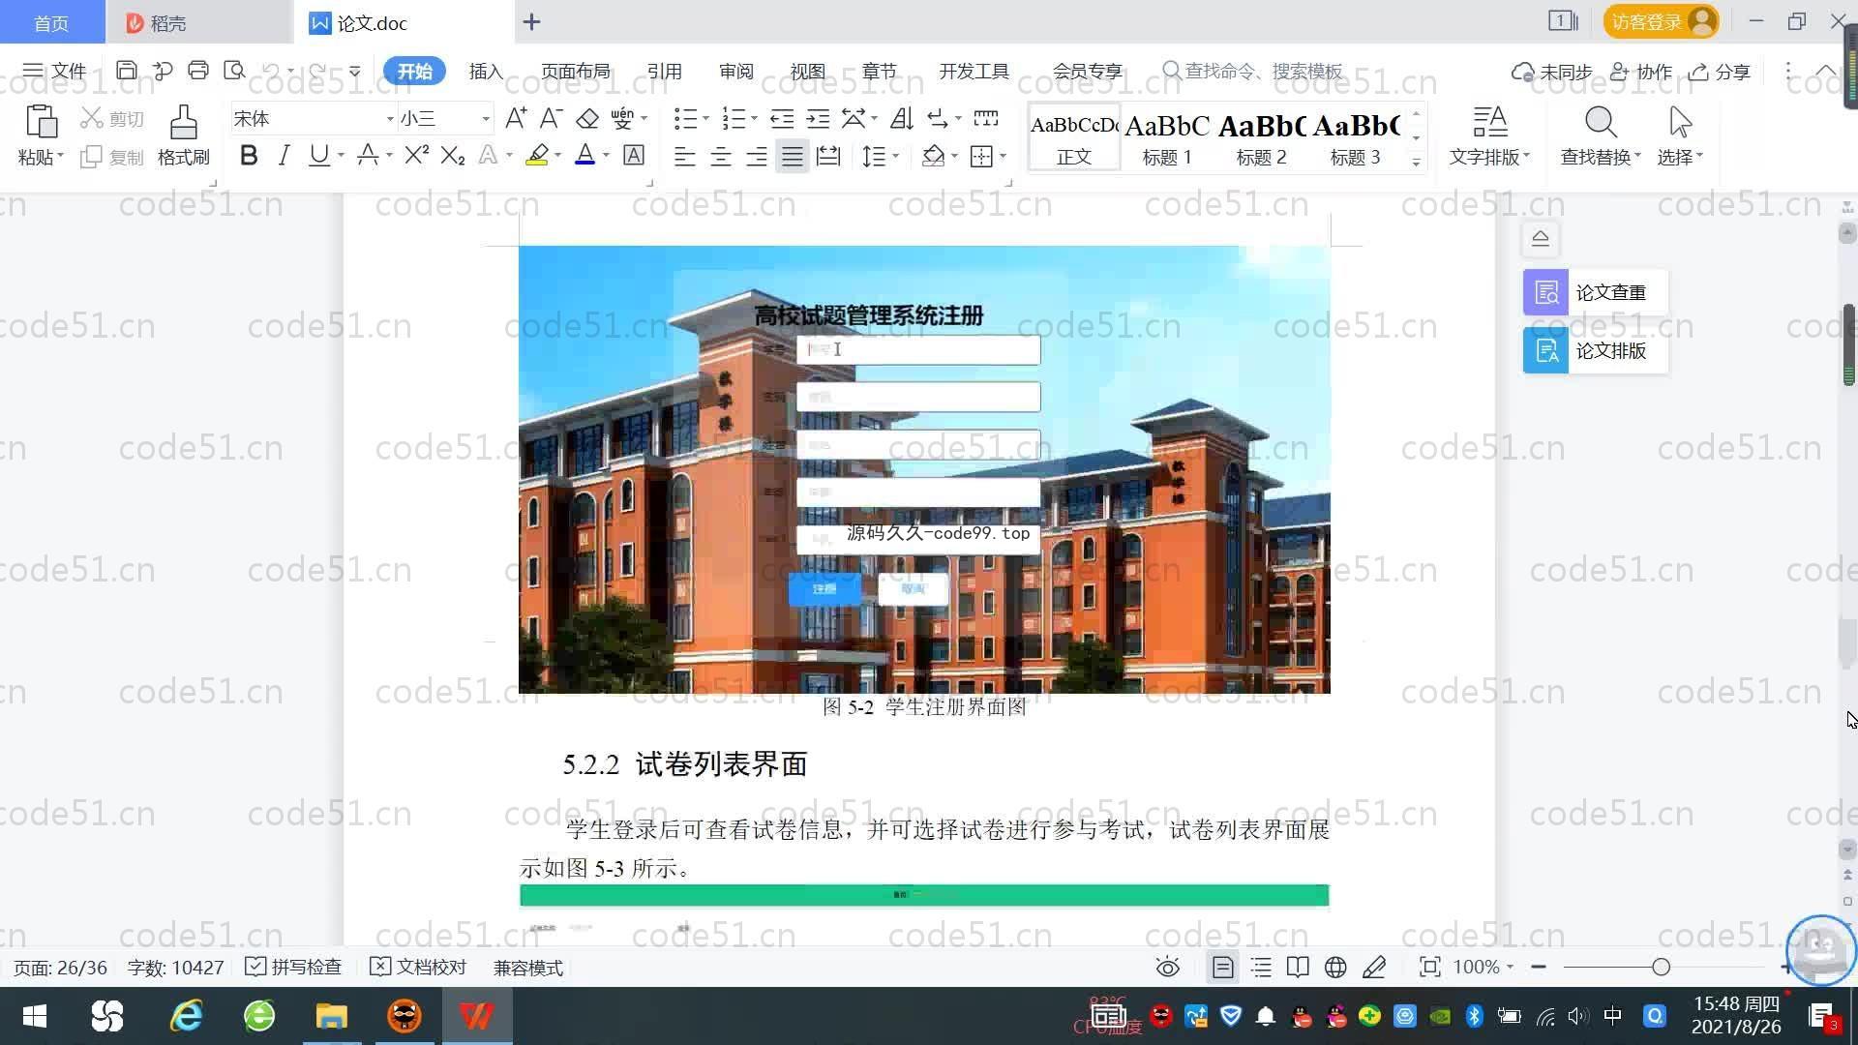Viewport: 1858px width, 1045px height.
Task: Increase the paragraph indent
Action: click(x=818, y=118)
